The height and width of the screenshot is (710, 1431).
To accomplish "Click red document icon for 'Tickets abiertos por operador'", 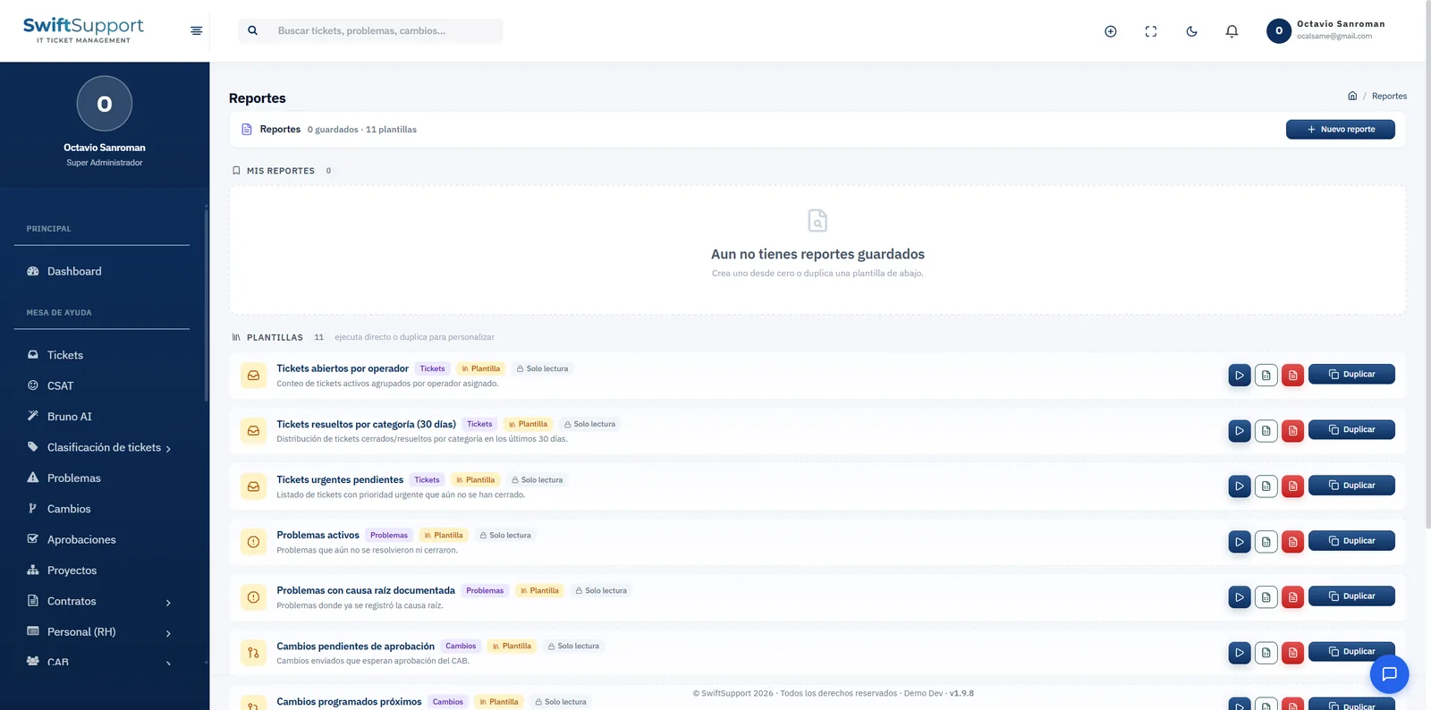I will pos(1293,376).
